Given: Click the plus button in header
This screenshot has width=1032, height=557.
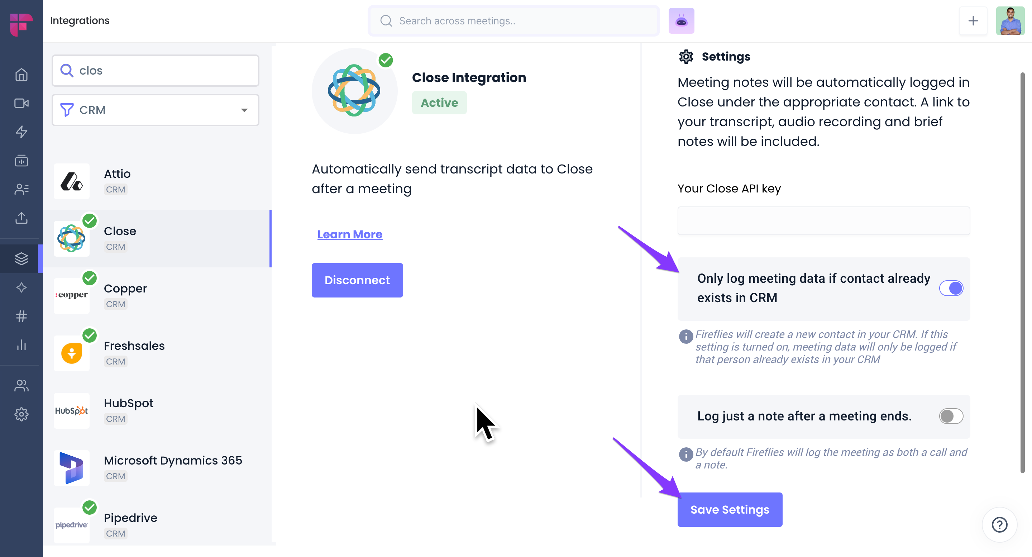Looking at the screenshot, I should pyautogui.click(x=973, y=21).
